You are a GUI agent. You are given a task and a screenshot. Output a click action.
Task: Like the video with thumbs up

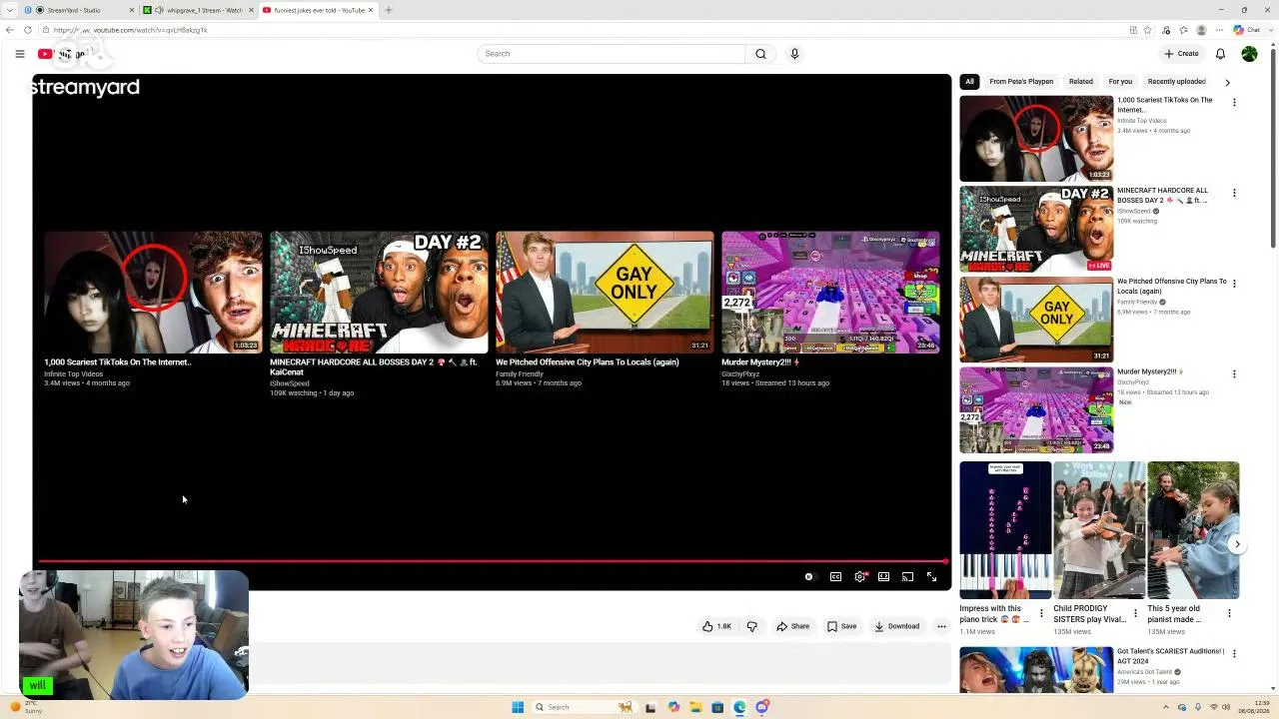pyautogui.click(x=716, y=626)
